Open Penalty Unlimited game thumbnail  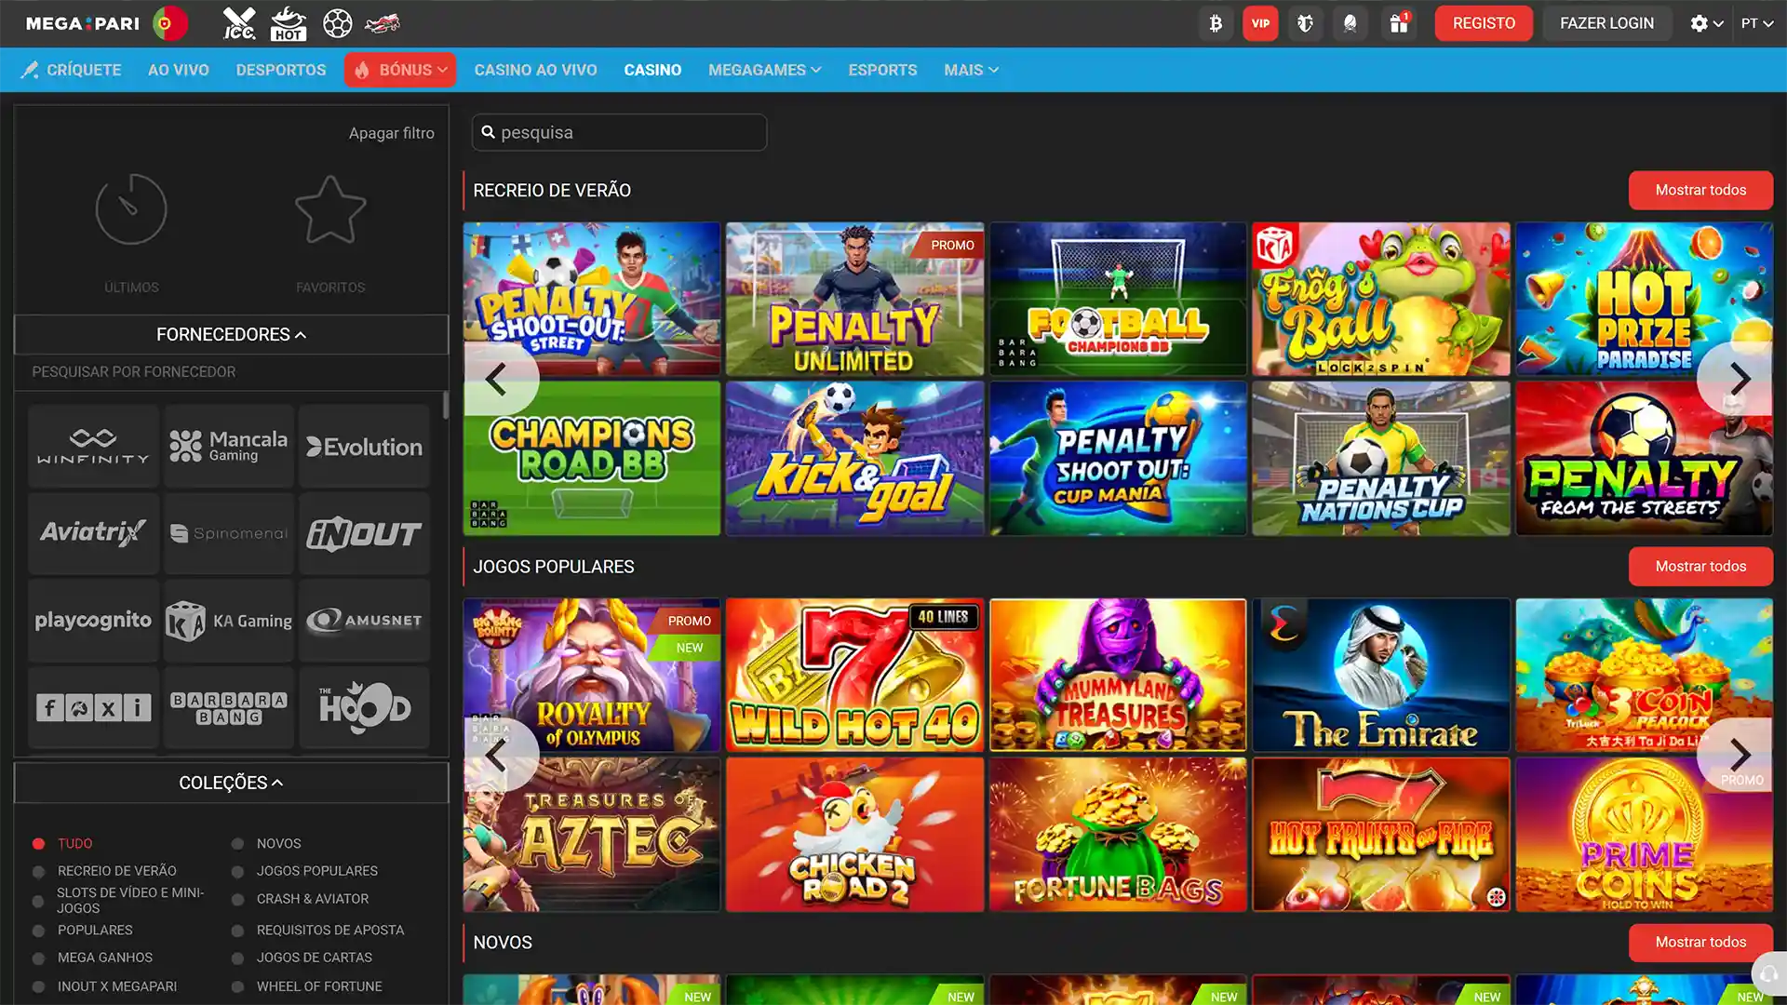[x=854, y=299]
